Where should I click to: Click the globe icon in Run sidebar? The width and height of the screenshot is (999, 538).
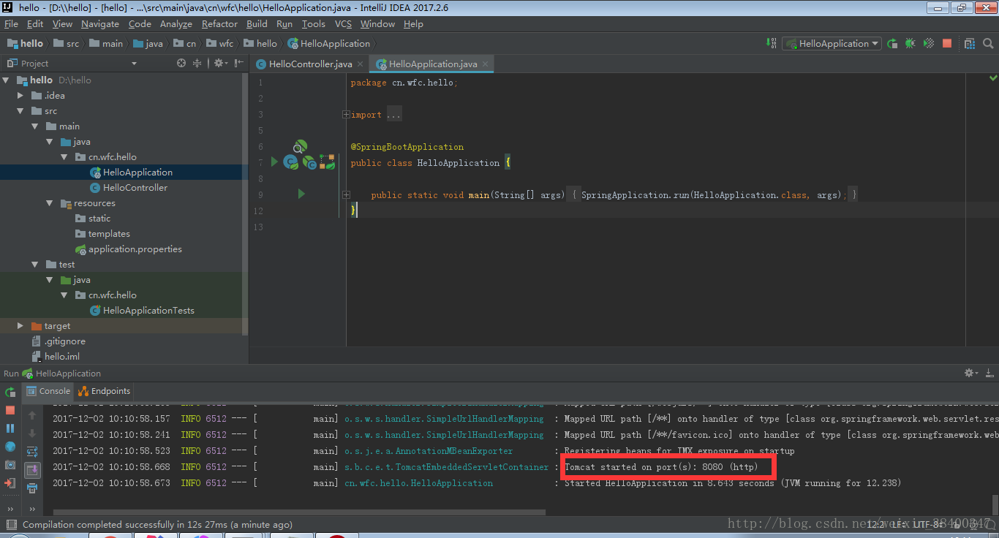tap(10, 447)
